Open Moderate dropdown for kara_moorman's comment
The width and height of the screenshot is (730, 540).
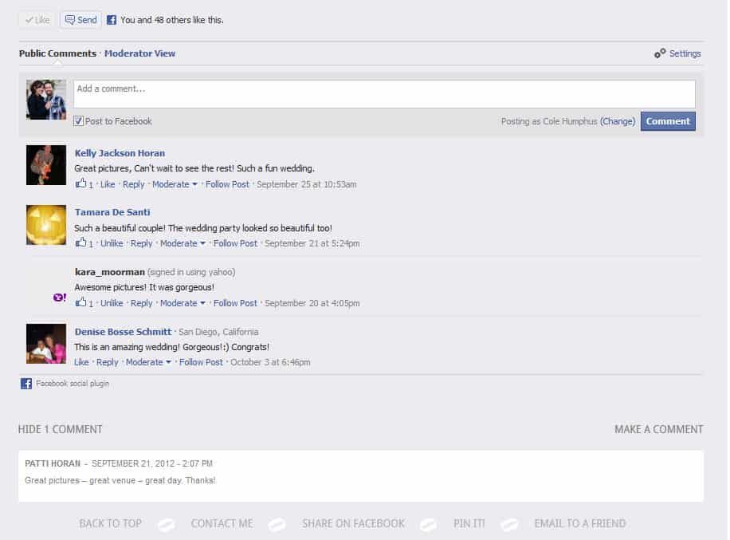coord(183,303)
